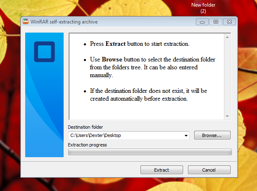Click the 'Extraction progress' label

(87, 145)
